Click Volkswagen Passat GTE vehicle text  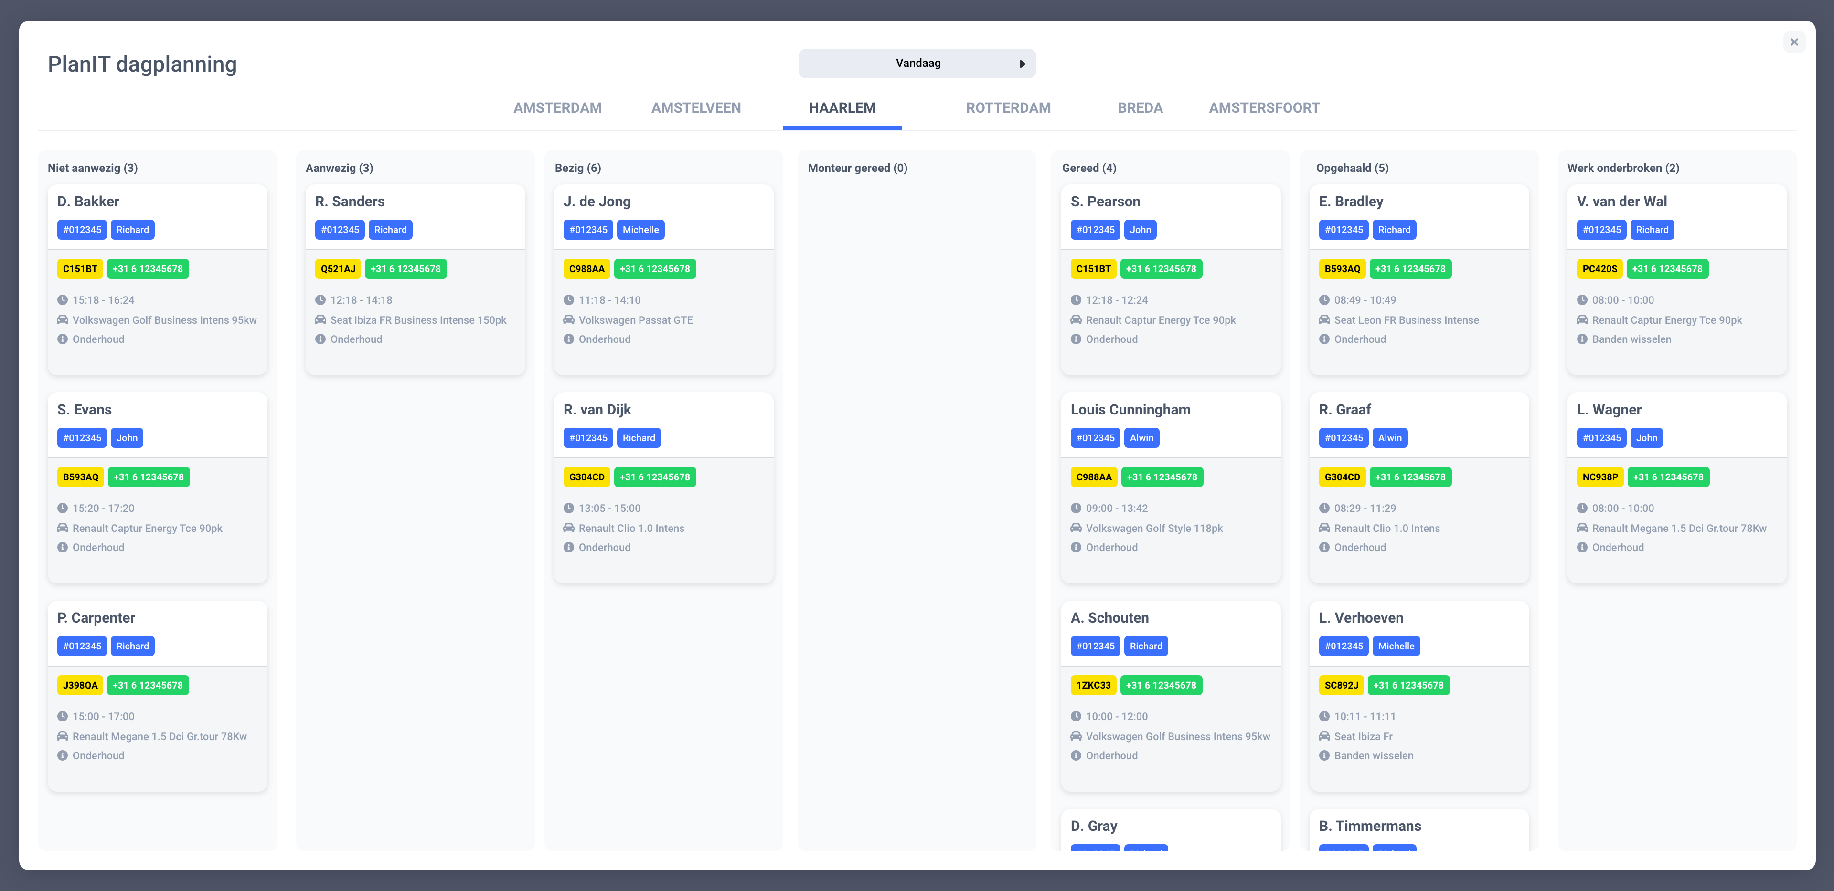635,320
